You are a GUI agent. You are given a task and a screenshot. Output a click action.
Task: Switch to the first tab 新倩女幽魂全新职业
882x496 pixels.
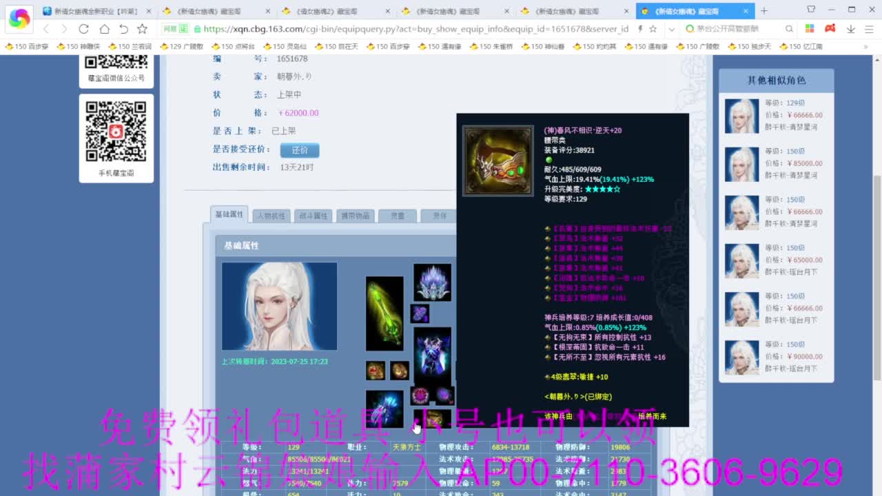pos(96,11)
